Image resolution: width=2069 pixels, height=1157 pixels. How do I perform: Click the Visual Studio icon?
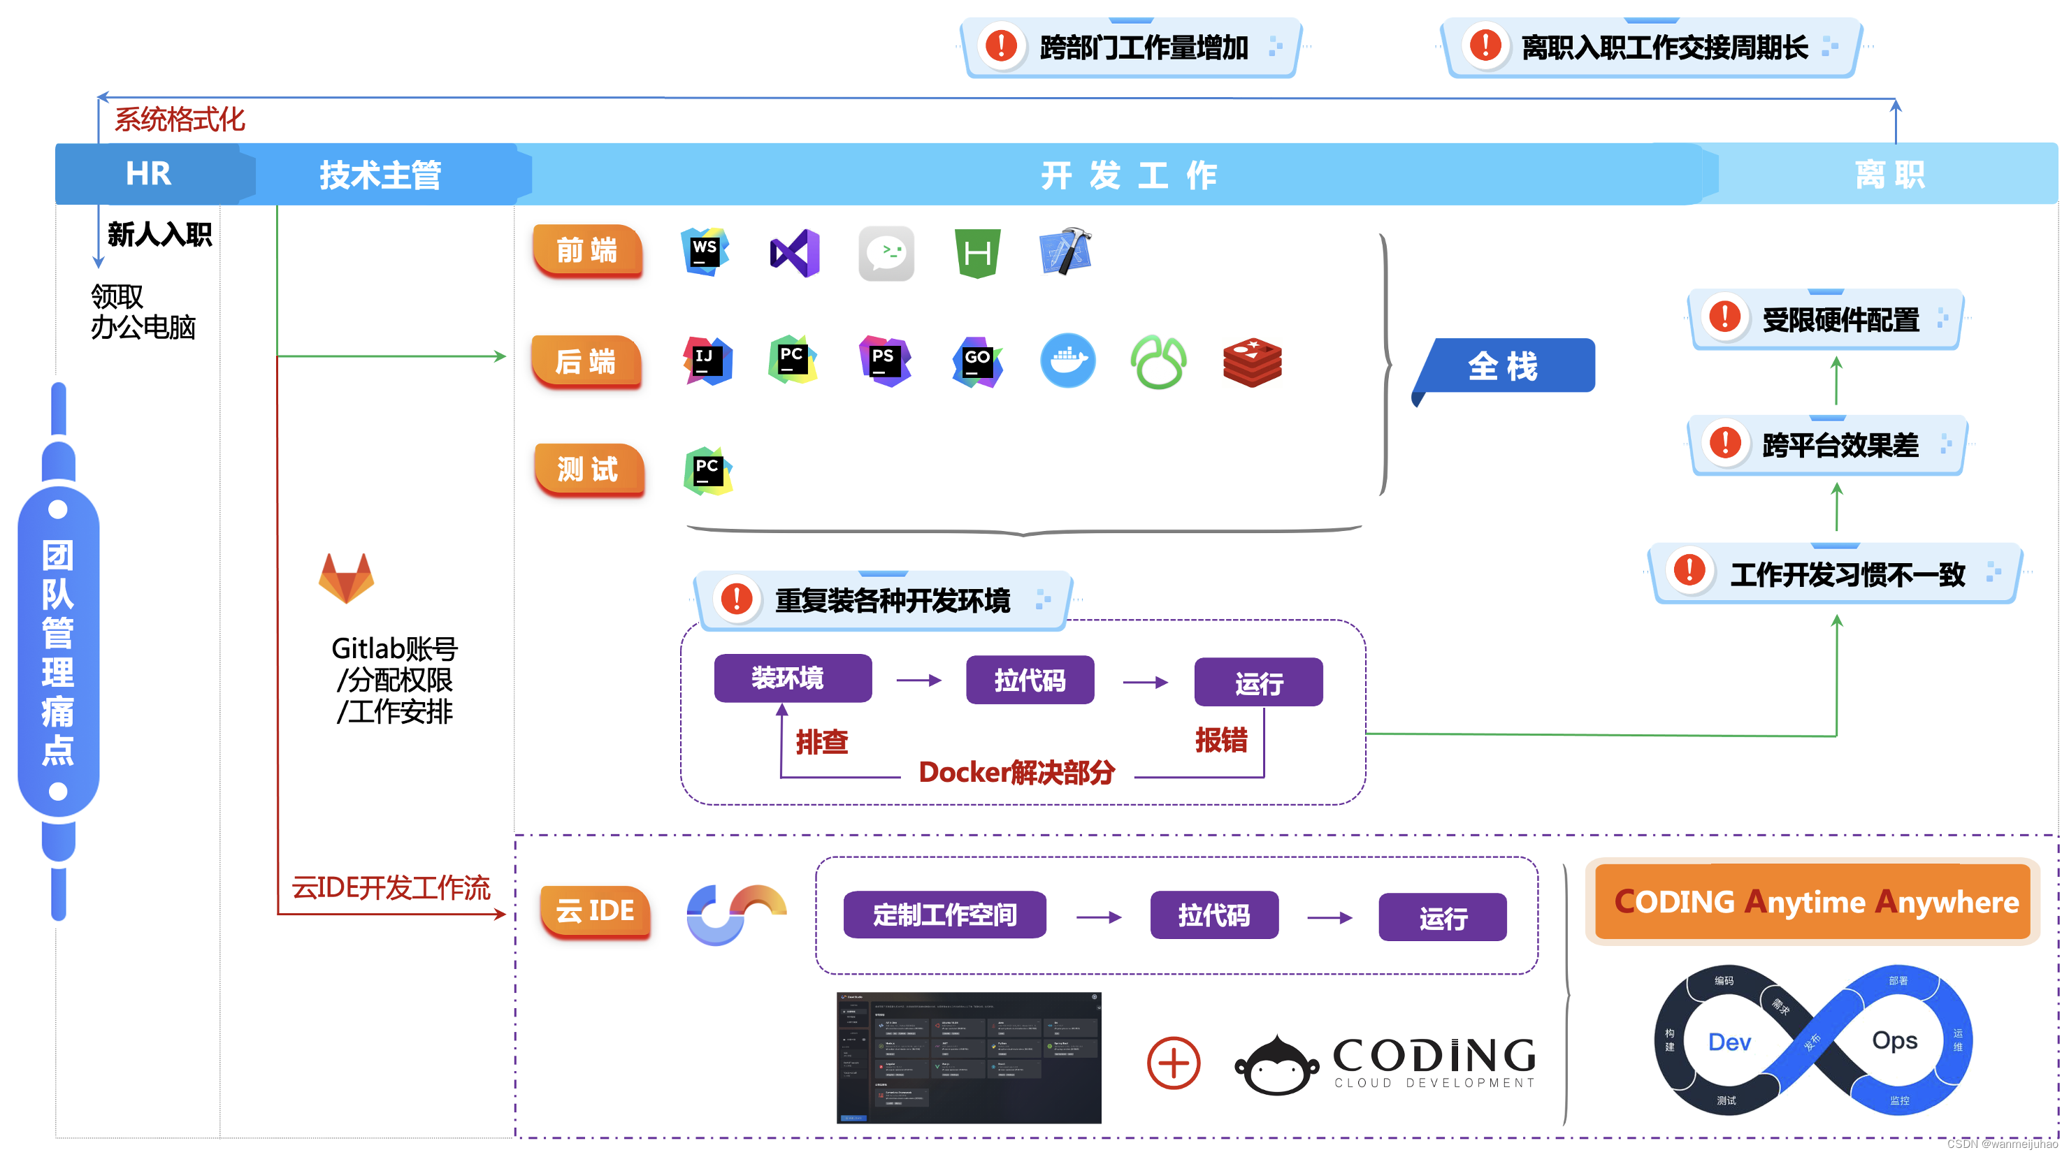pyautogui.click(x=795, y=253)
